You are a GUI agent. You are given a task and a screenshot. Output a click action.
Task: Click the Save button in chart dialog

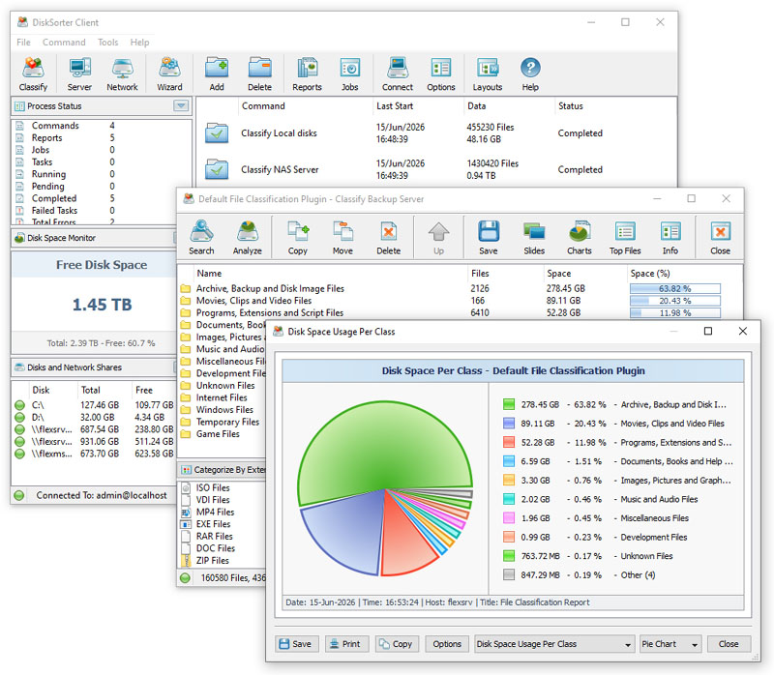(297, 644)
